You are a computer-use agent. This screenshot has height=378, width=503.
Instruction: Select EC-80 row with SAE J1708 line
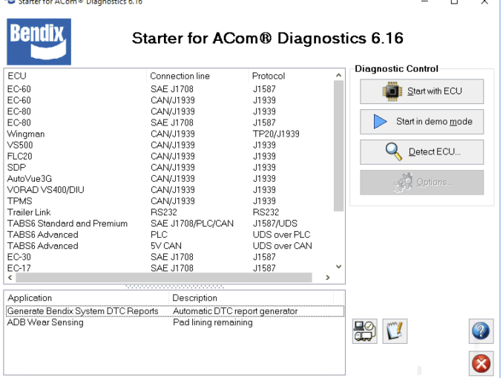(169, 123)
